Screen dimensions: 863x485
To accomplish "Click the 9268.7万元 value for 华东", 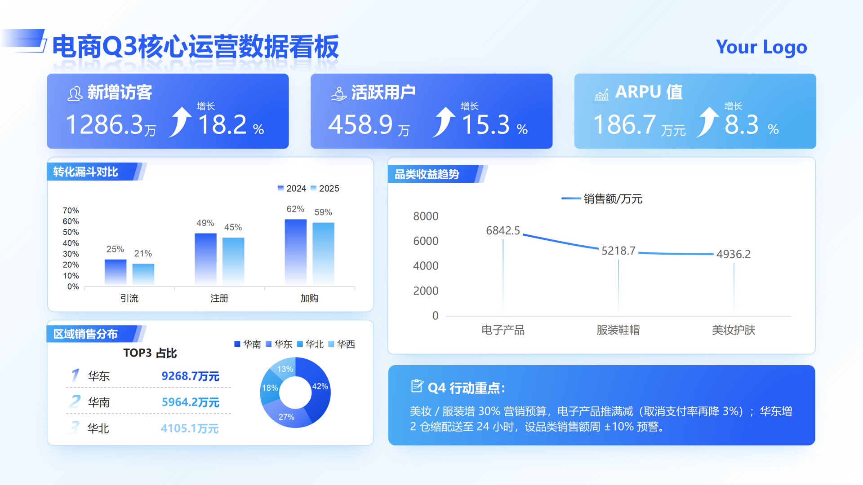I will [x=190, y=376].
